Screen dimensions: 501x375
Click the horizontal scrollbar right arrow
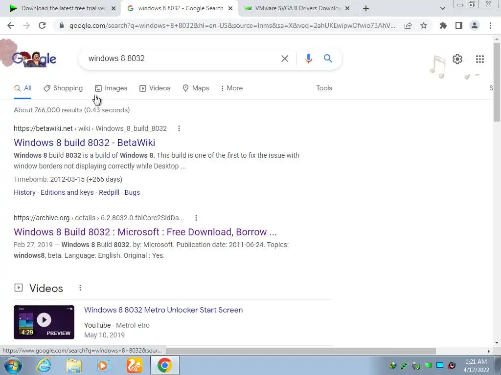(488, 351)
